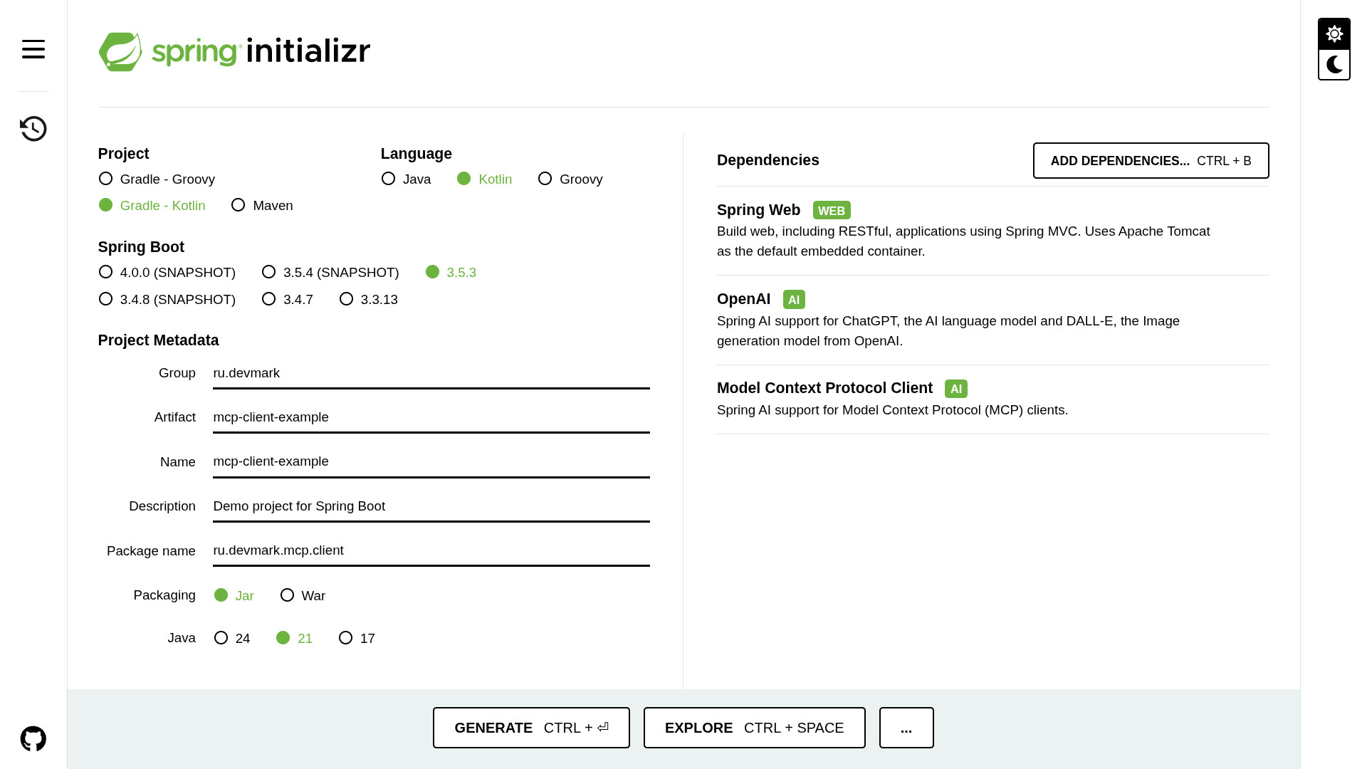Image resolution: width=1367 pixels, height=769 pixels.
Task: Select Java version 24
Action: (x=232, y=639)
